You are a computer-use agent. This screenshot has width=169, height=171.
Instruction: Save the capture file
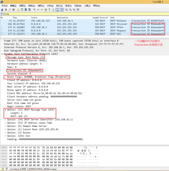pos(22,10)
